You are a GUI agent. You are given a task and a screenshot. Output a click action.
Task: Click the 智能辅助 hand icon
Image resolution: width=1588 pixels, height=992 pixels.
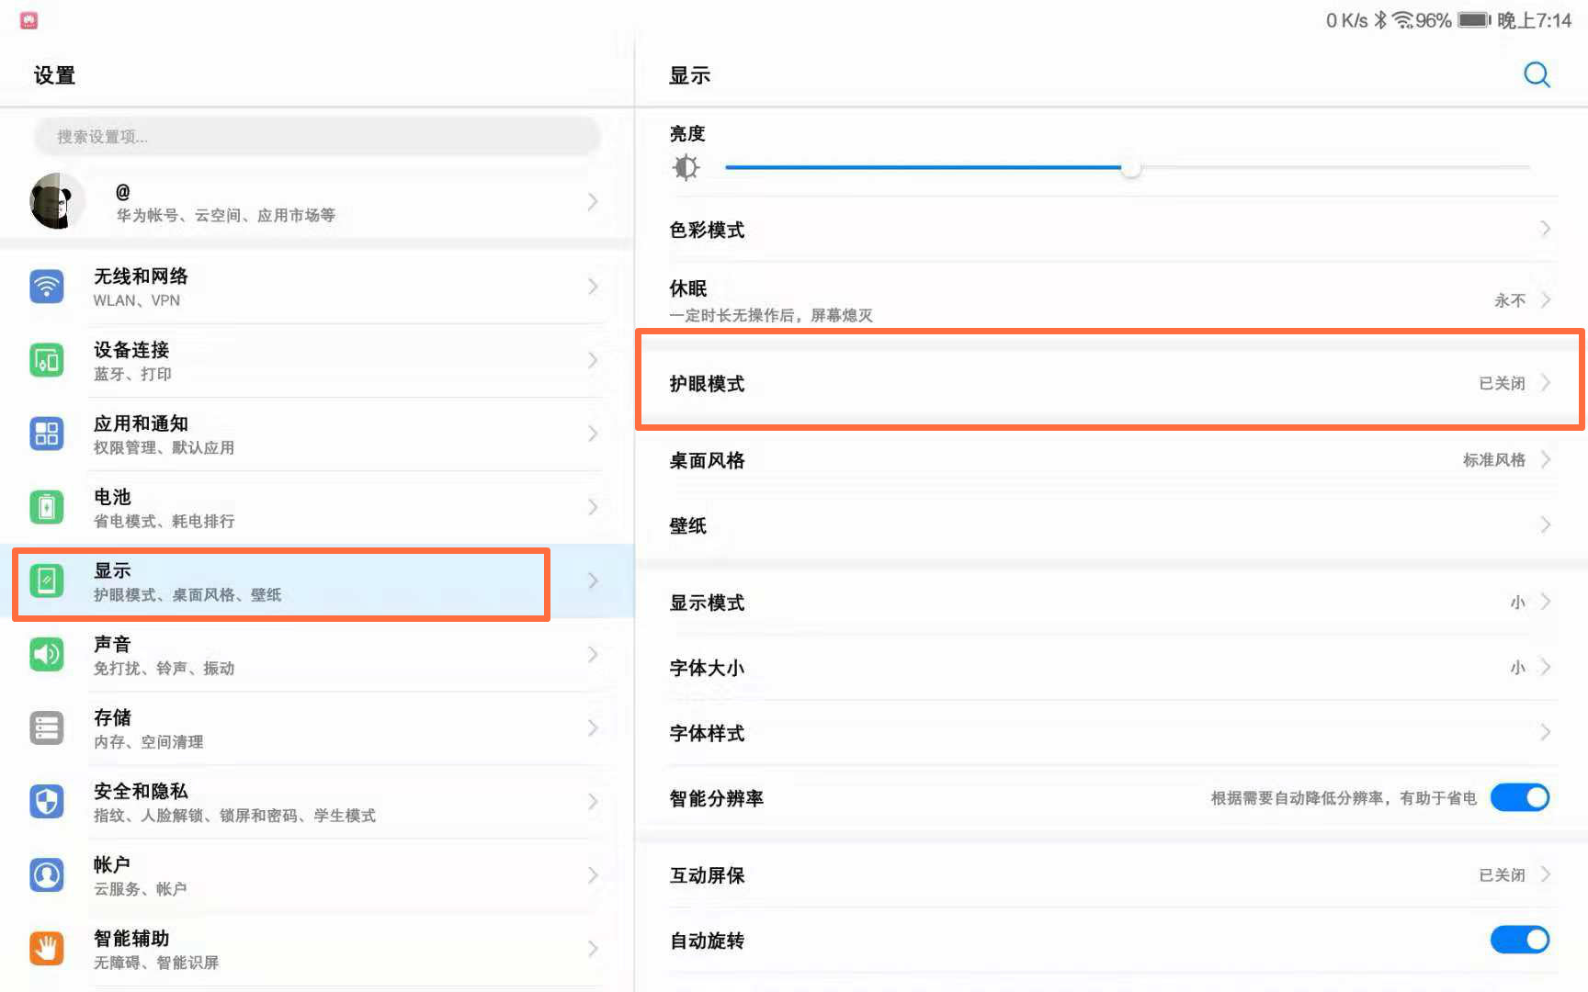(47, 948)
